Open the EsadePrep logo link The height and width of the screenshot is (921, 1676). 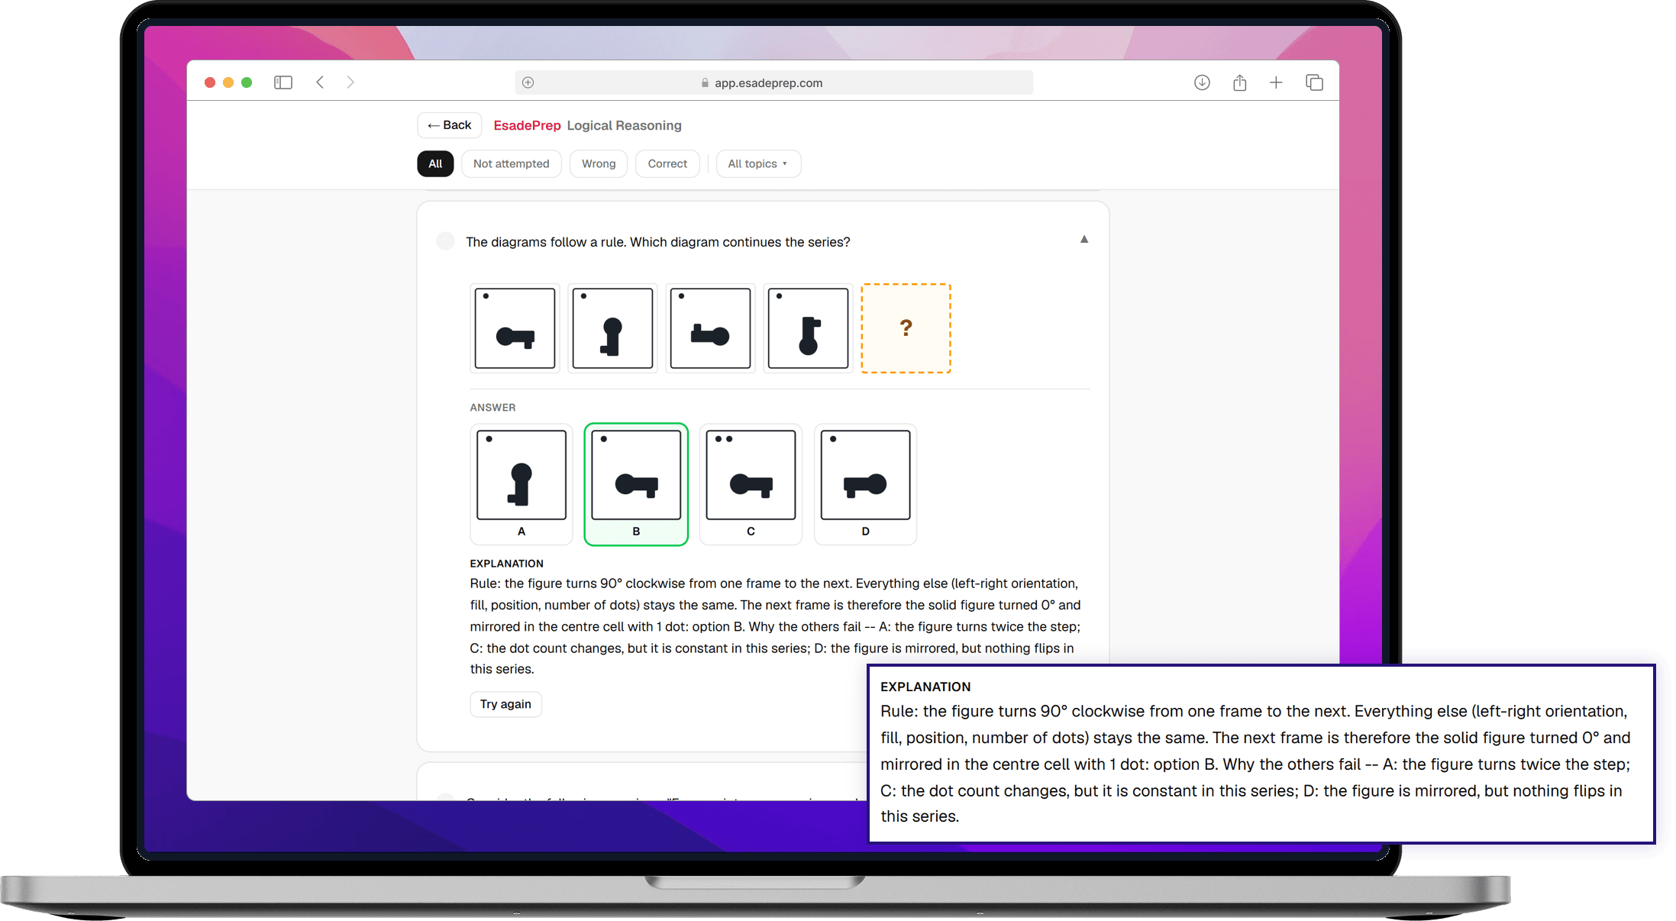pyautogui.click(x=527, y=125)
